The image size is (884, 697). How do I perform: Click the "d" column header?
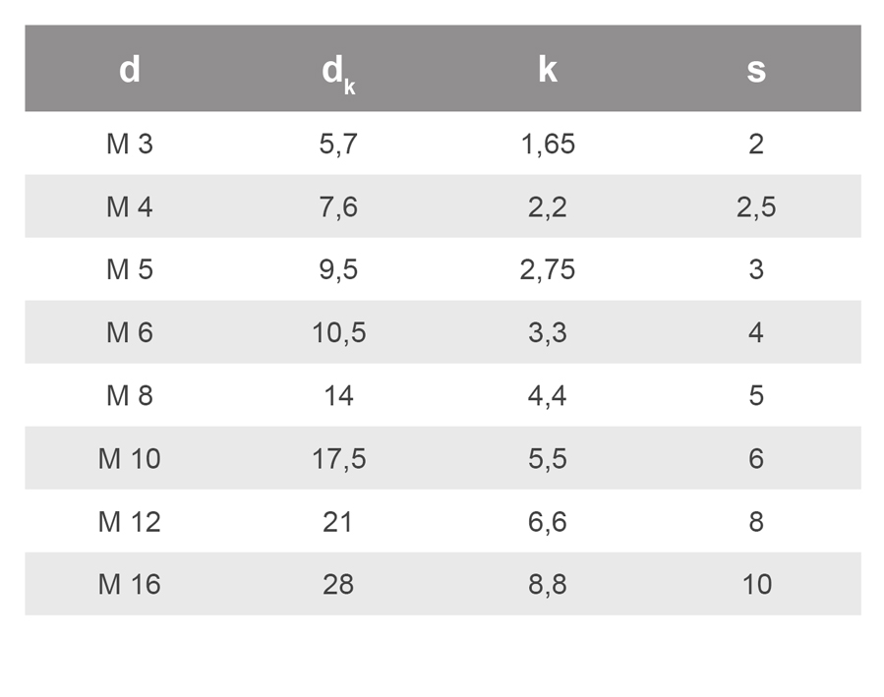[130, 70]
